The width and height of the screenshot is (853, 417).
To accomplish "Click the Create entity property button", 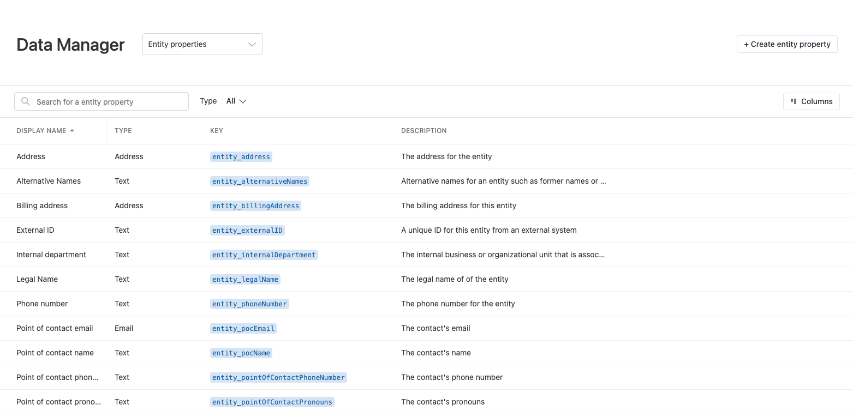I will pos(787,44).
